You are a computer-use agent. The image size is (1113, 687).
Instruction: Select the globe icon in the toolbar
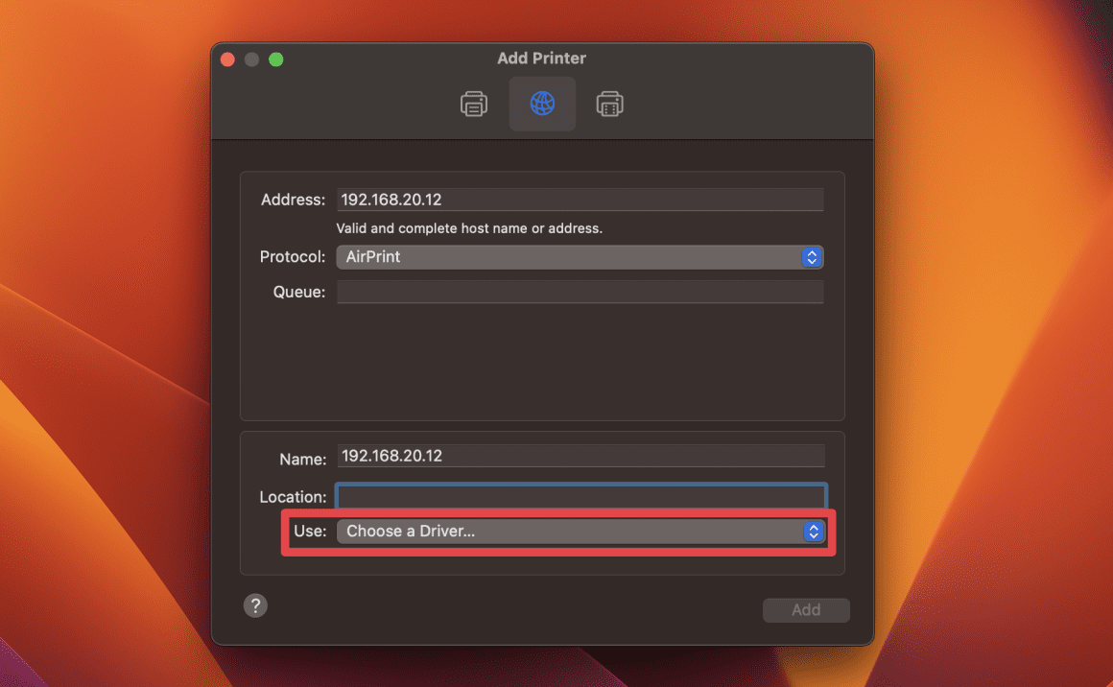tap(542, 104)
